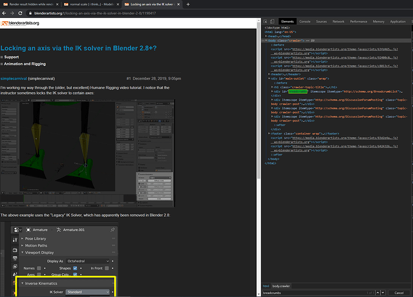Image resolution: width=413 pixels, height=297 pixels.
Task: Expand the h1 crawler-topic-title node
Action: click(x=272, y=87)
